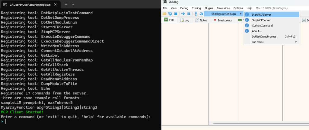The image size is (309, 130).
Task: Click the Run arrow icon
Action: pyautogui.click(x=183, y=14)
